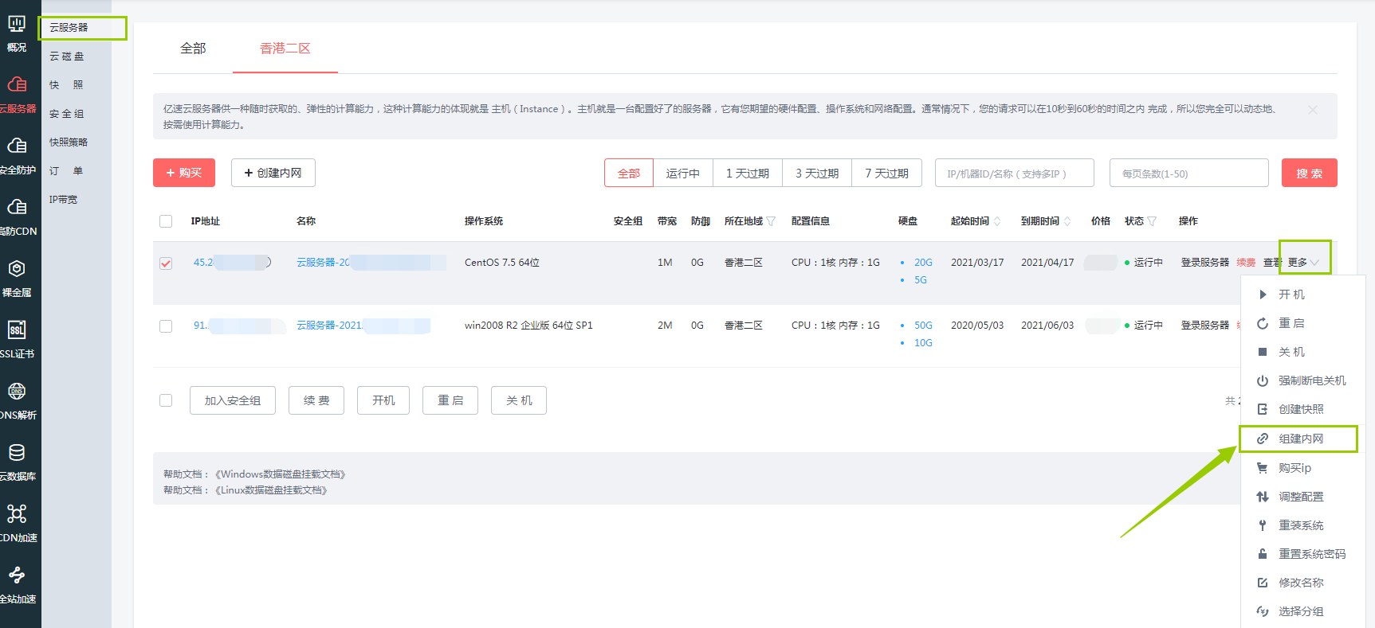1375x628 pixels.
Task: Open the CDN加速 sidebar icon
Action: pos(17,513)
